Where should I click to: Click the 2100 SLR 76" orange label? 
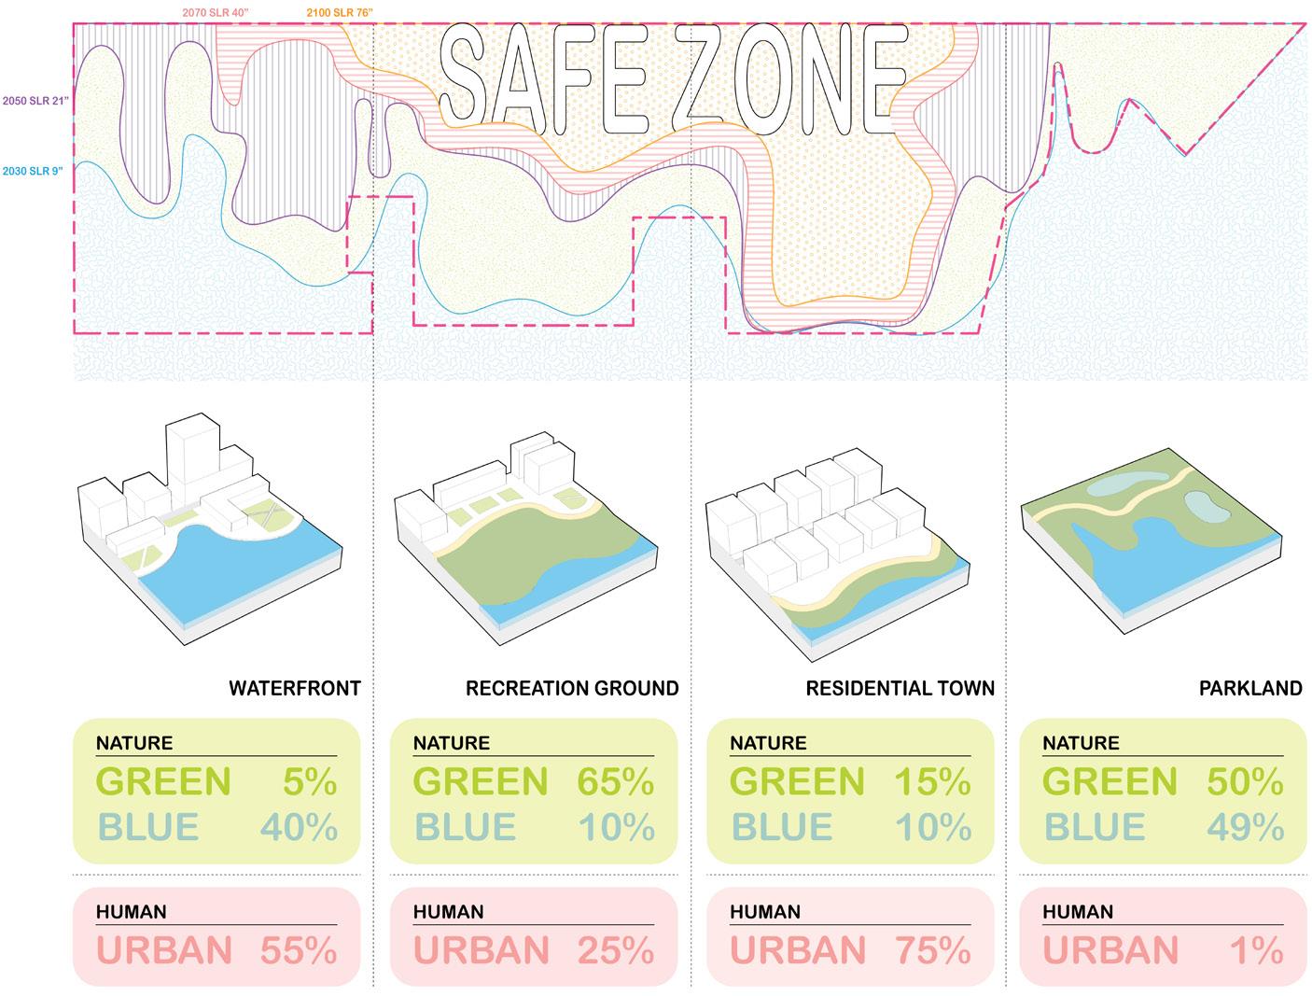coord(341,12)
